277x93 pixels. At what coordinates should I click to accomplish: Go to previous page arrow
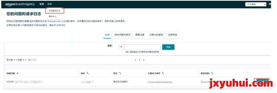click(135, 60)
